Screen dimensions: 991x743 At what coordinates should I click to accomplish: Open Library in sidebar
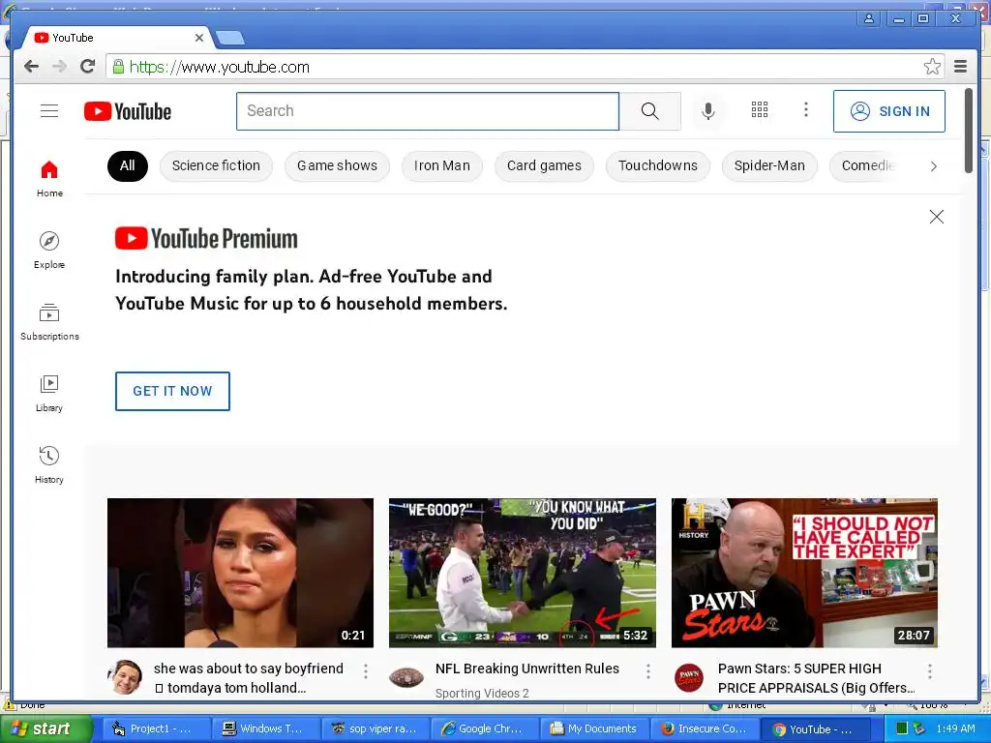pos(49,393)
